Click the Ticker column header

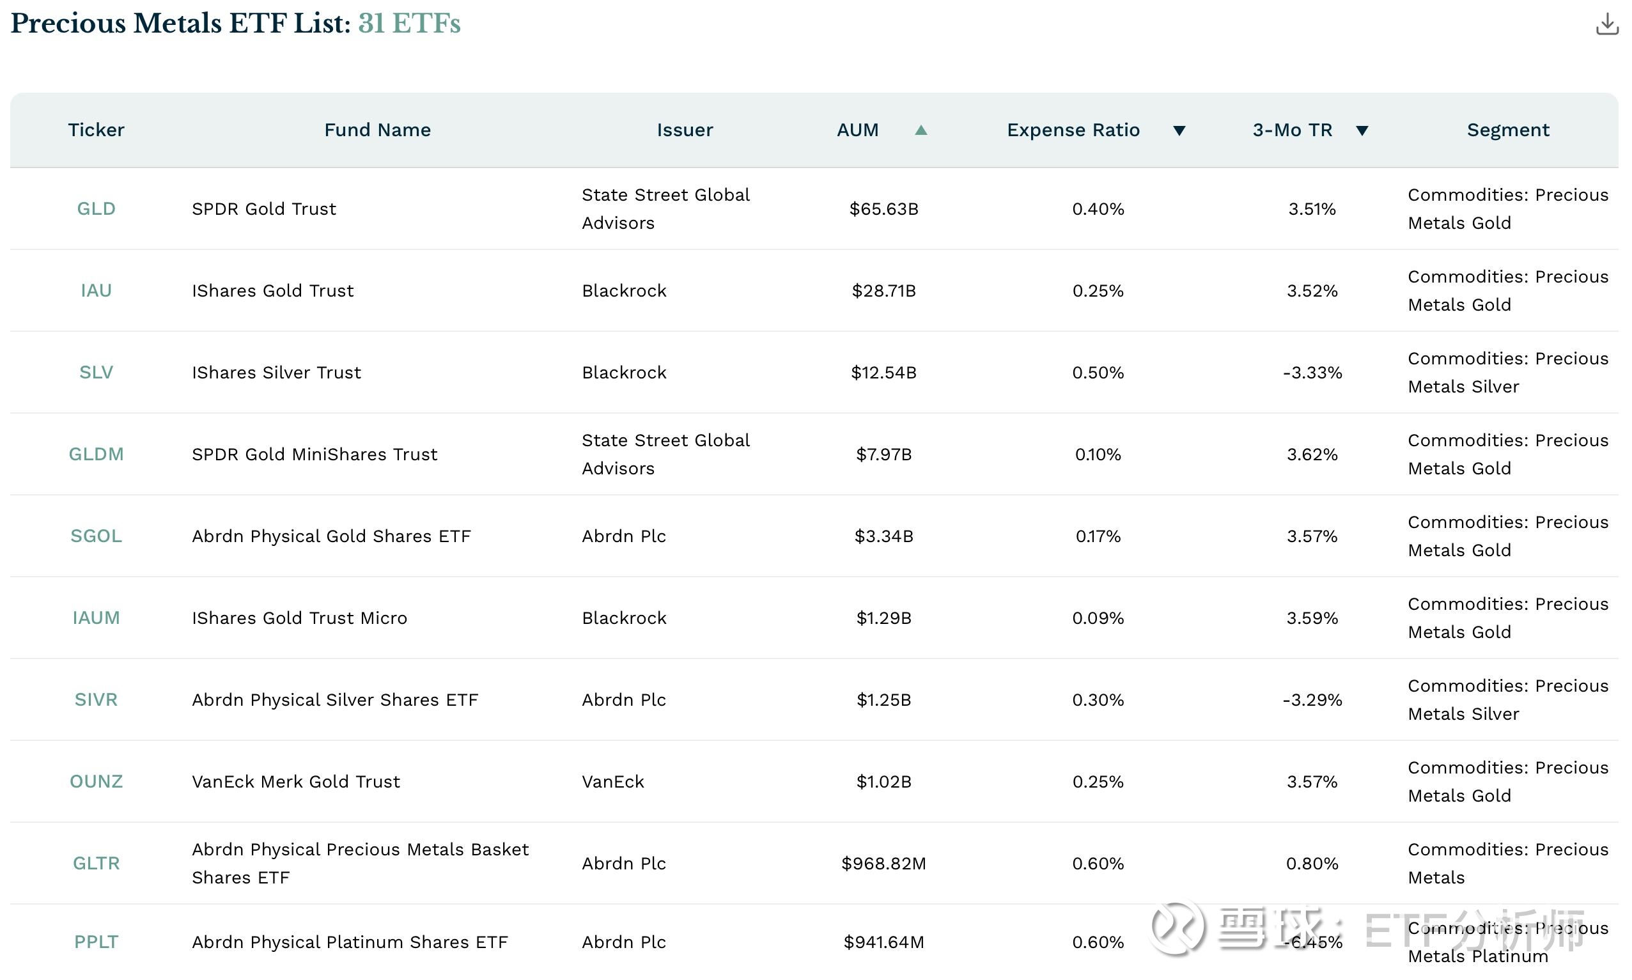coord(97,130)
